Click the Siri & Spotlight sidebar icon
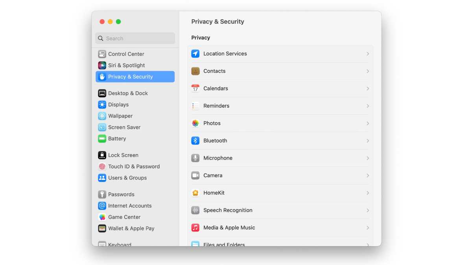Viewport: 472px width, 265px height. pos(102,65)
